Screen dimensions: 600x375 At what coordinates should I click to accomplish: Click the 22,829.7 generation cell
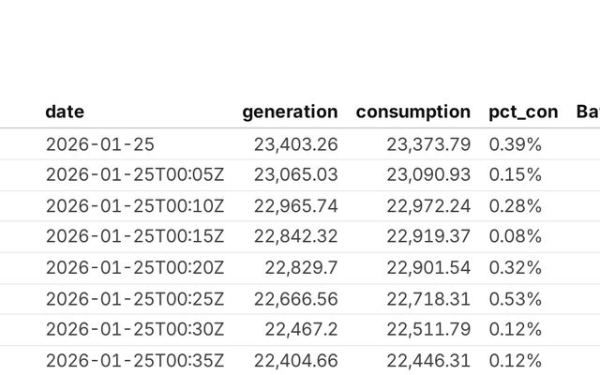pos(301,268)
